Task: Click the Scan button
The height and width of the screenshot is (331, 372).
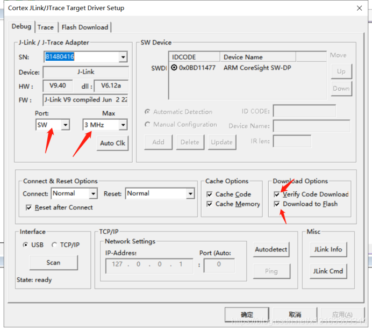Action: click(x=53, y=262)
